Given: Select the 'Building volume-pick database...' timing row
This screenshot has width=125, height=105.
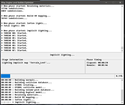Looking at the screenshot, I should 28,90.
